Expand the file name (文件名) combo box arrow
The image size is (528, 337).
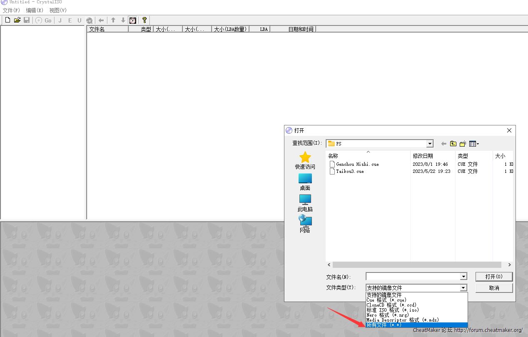point(463,277)
